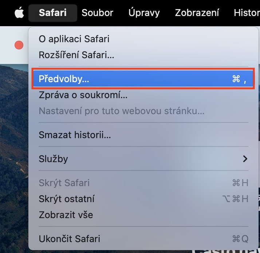Open the Historie menu at bar edge
Screen dimensions: 260x253
[x=247, y=13]
